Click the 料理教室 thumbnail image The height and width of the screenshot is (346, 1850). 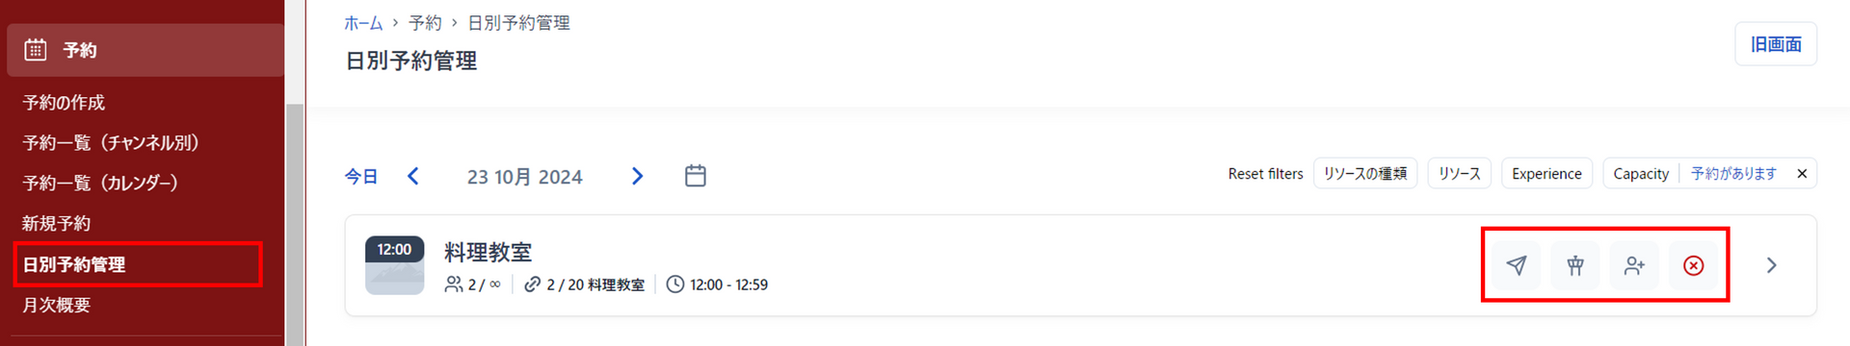394,265
